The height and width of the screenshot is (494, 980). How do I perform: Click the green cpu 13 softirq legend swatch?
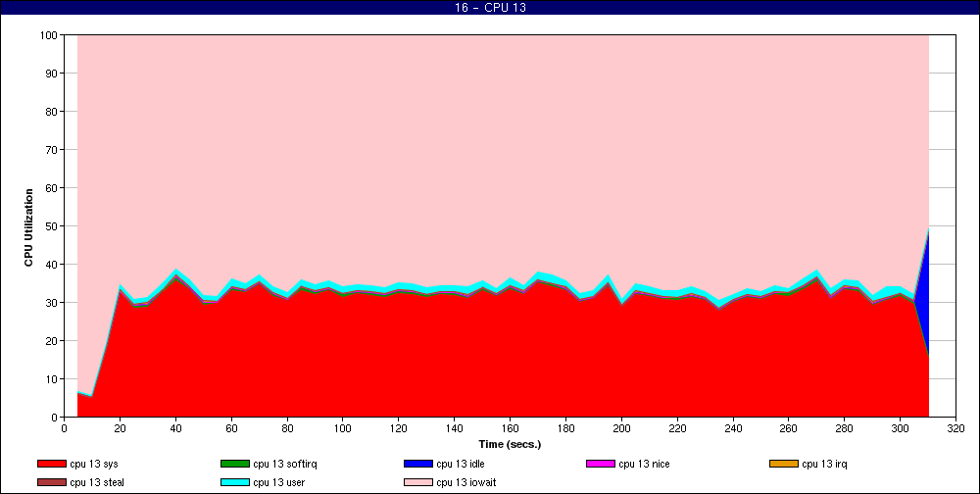click(235, 464)
